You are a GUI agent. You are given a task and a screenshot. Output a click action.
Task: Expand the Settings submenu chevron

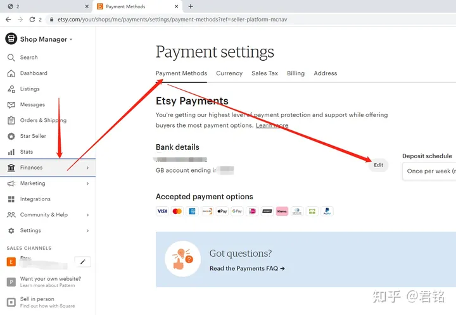(87, 230)
